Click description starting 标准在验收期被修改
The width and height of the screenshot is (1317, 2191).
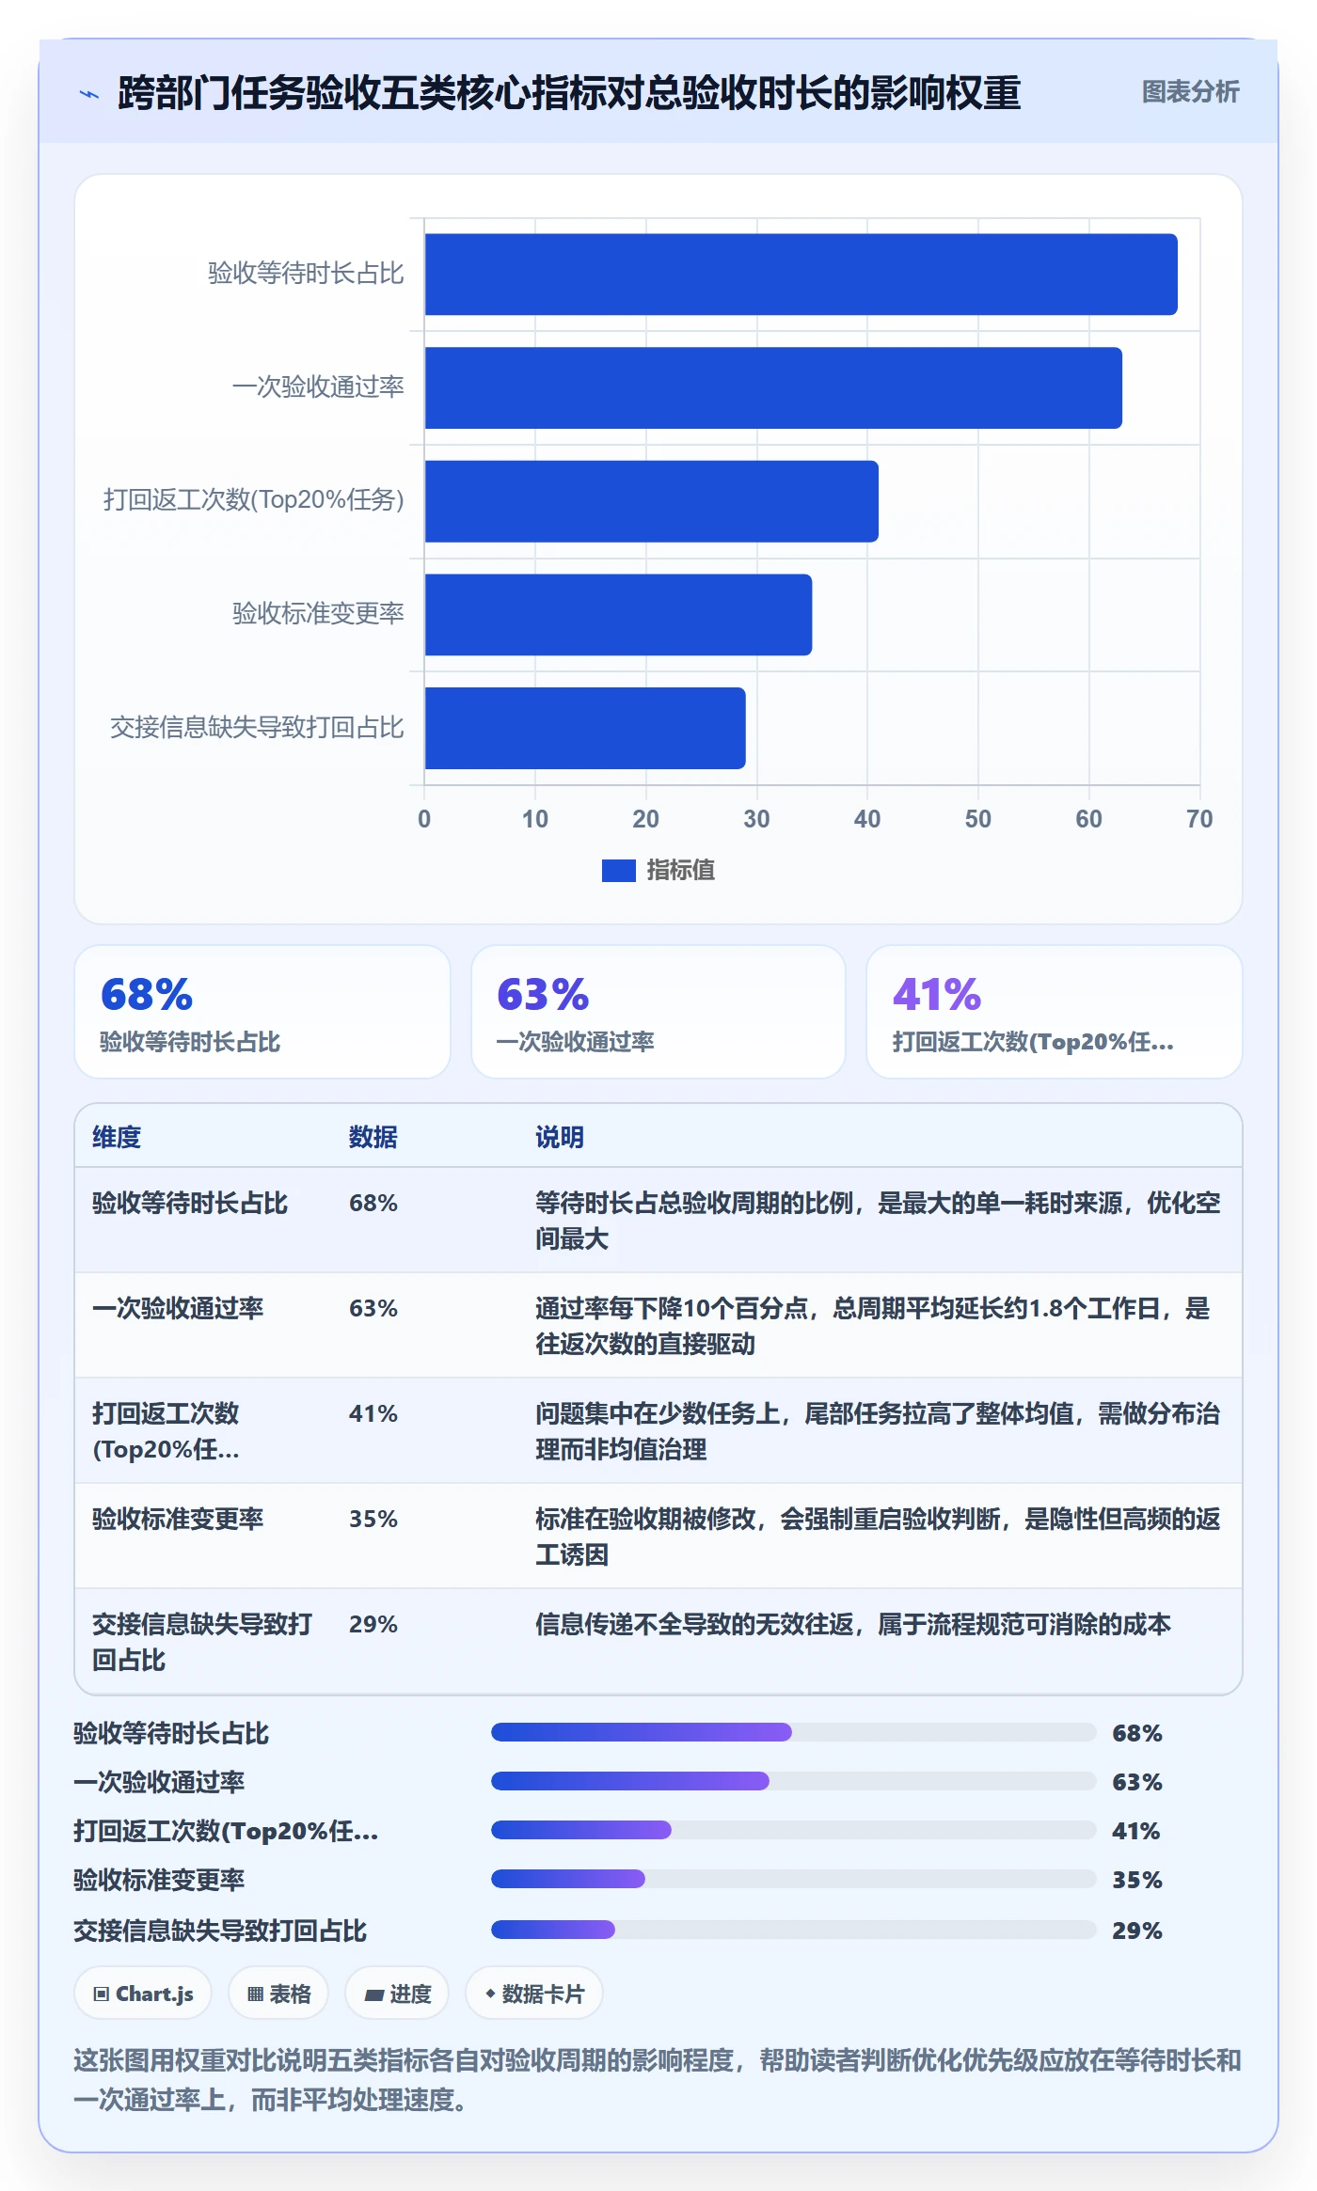click(x=878, y=1537)
